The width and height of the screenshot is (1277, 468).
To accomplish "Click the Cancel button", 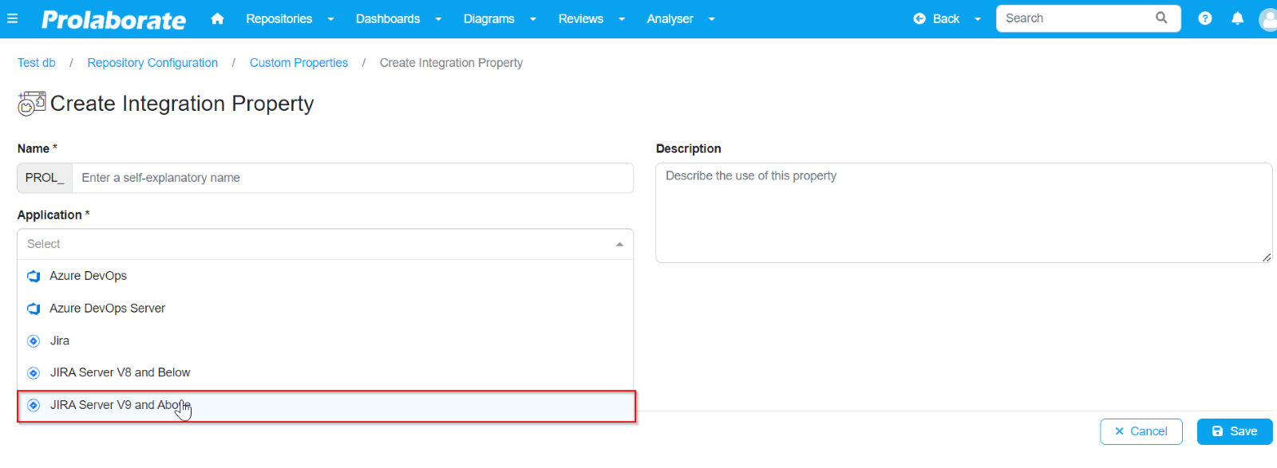I will [1141, 431].
